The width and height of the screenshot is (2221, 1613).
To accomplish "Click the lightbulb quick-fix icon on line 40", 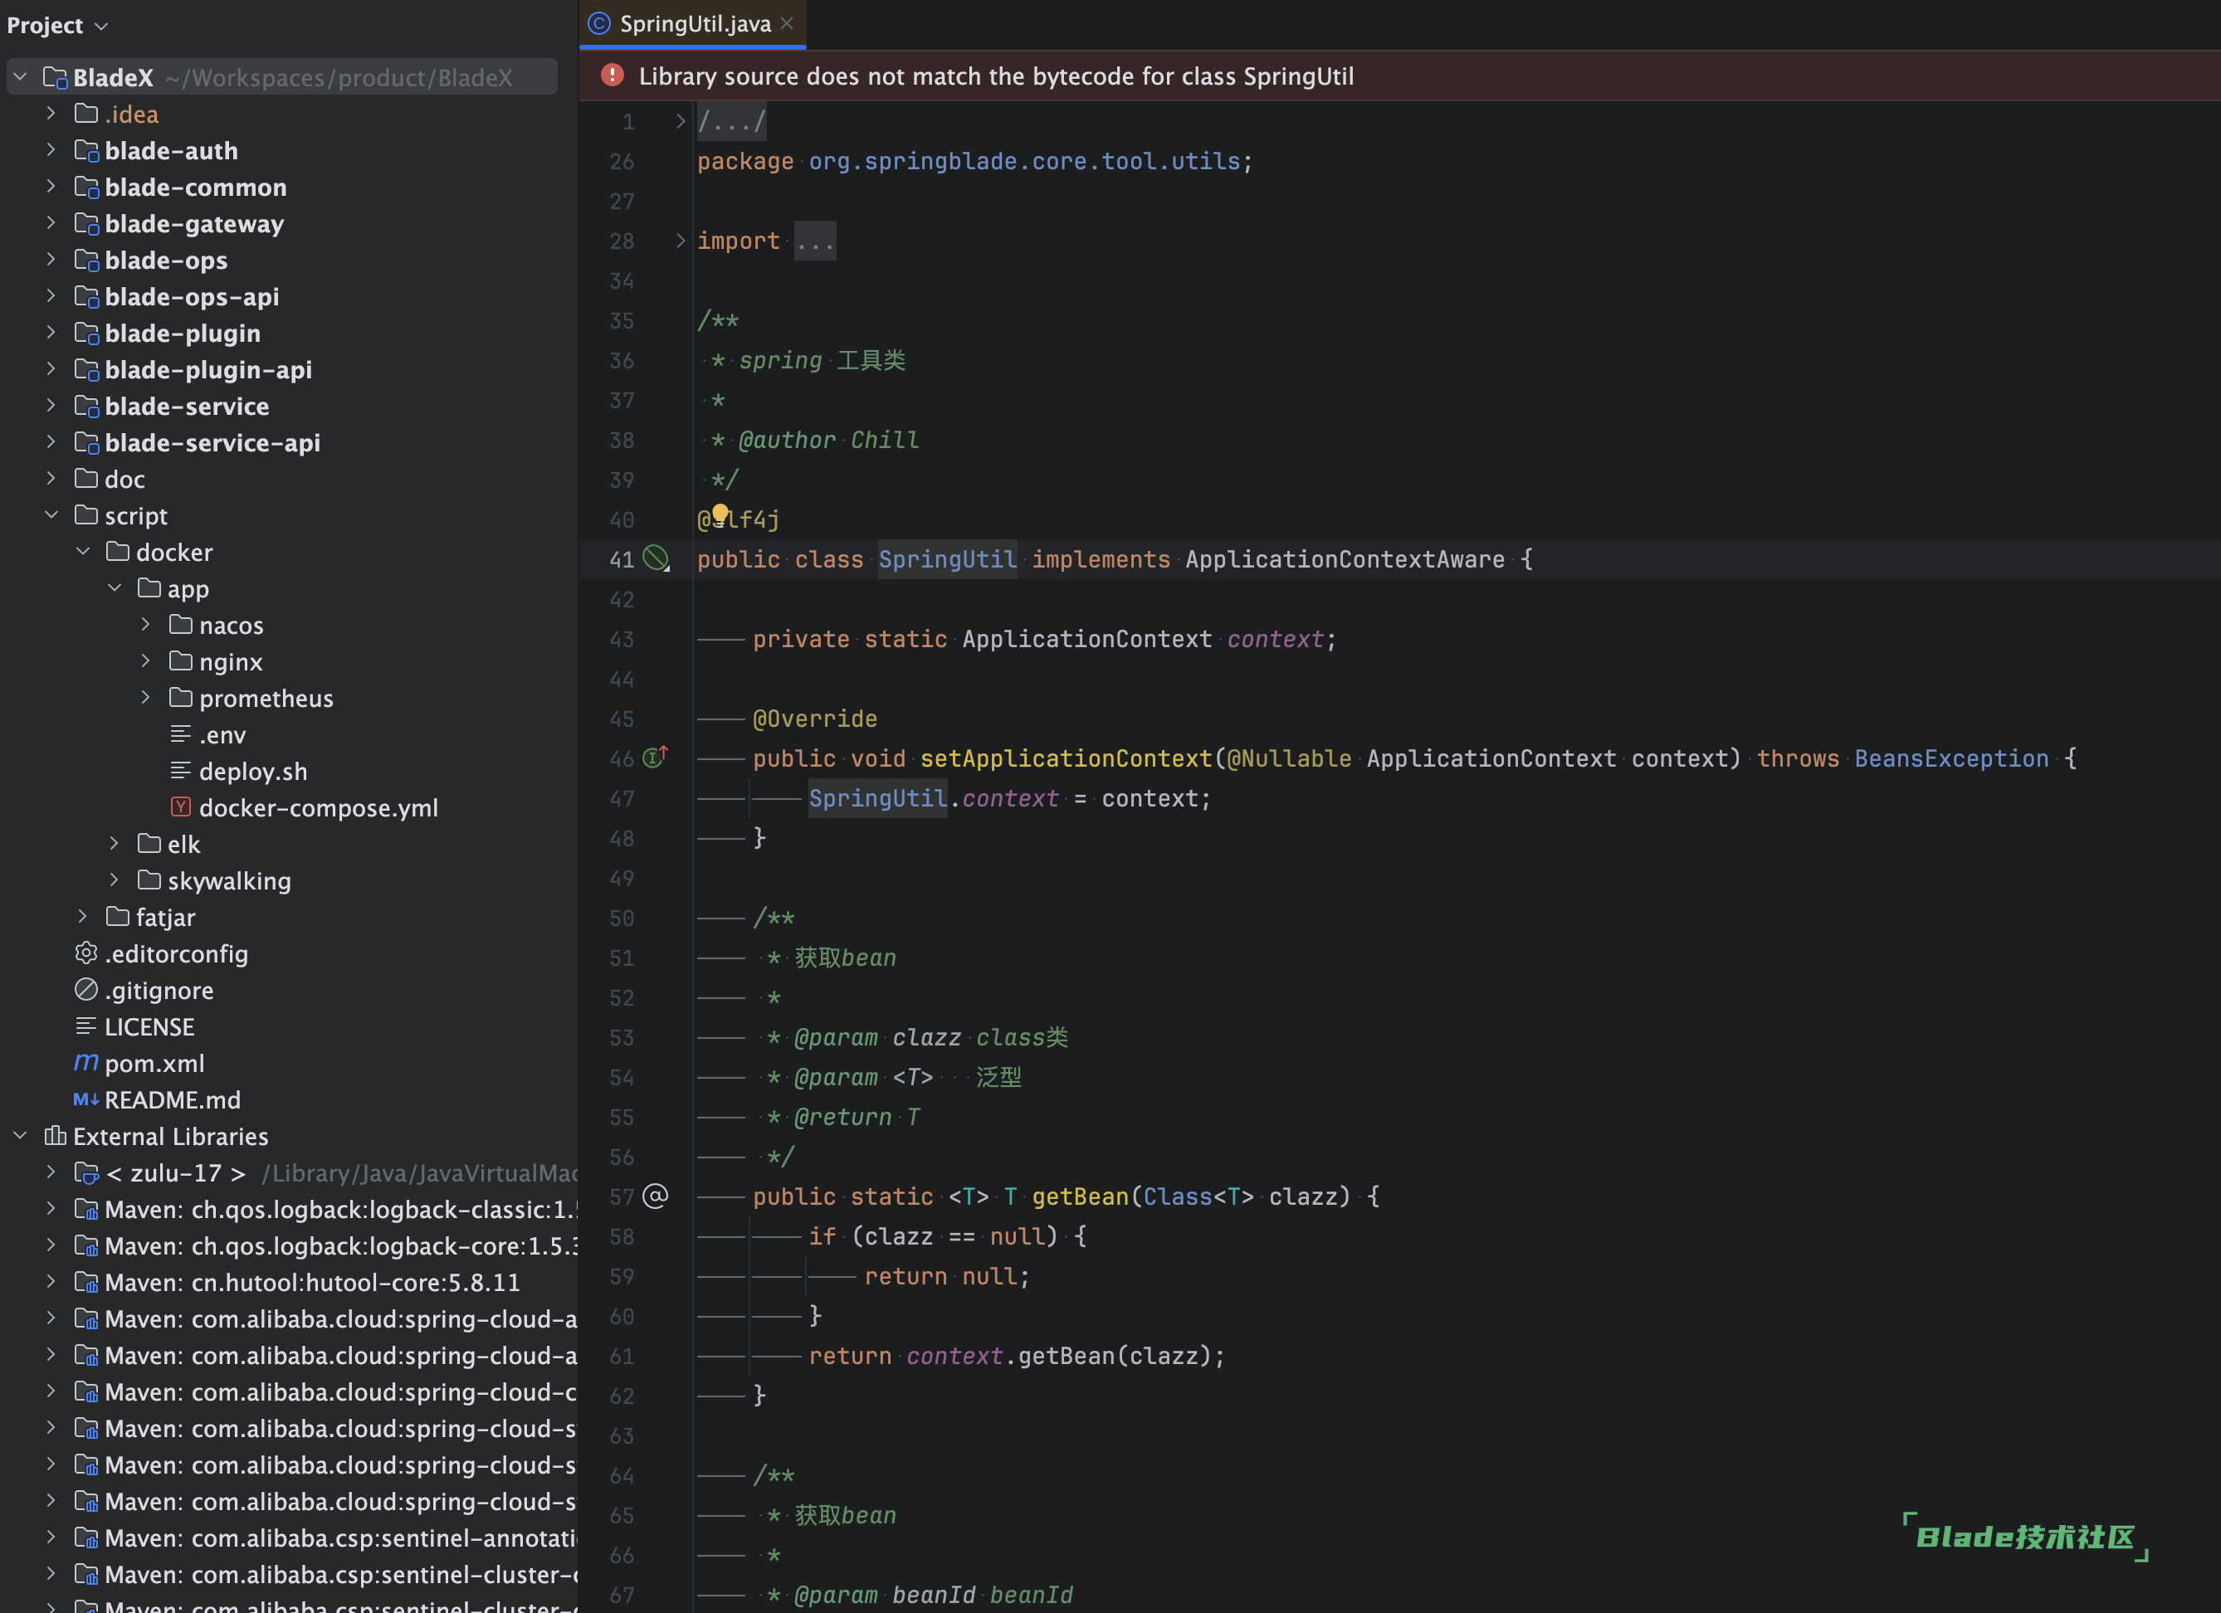I will [x=720, y=514].
